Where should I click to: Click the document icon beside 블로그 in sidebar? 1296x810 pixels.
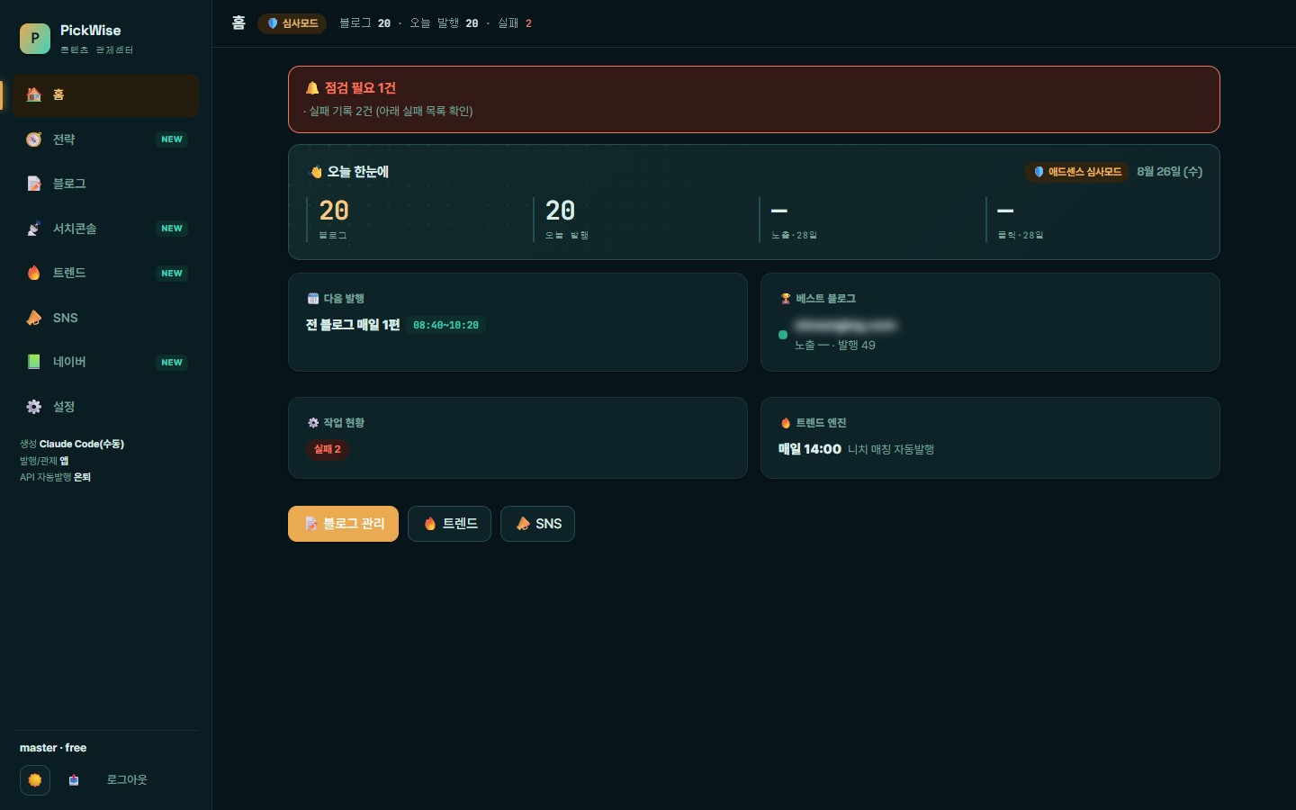point(33,184)
